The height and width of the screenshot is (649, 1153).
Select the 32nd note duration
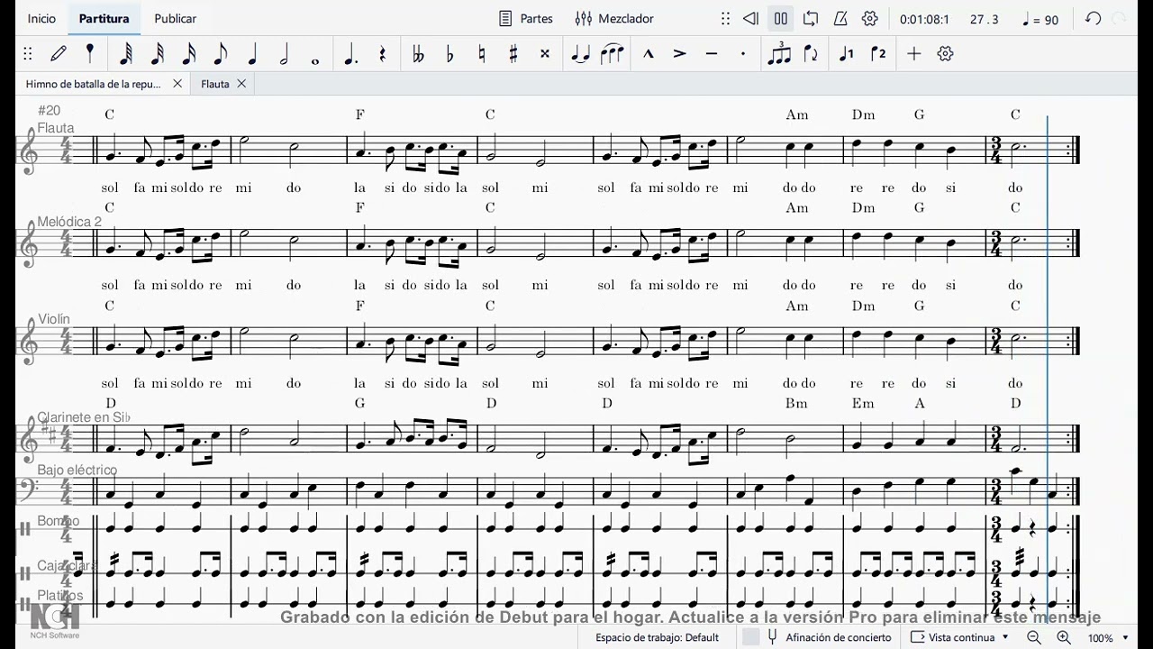(157, 54)
